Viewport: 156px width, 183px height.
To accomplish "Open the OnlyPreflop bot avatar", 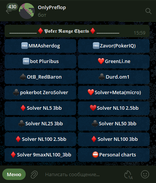I will pyautogui.click(x=27, y=11).
